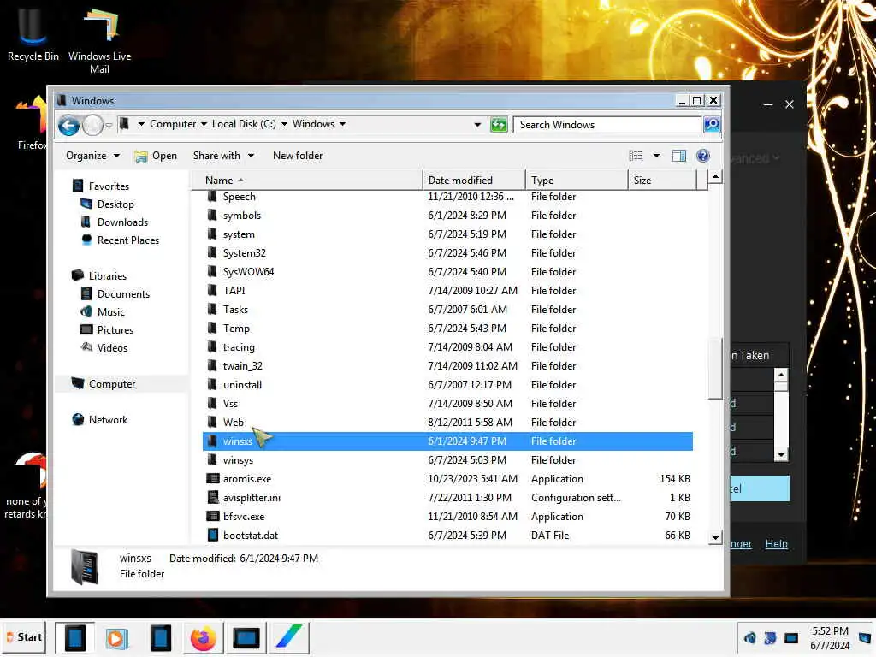The height and width of the screenshot is (657, 876).
Task: Select the Pictures library
Action: point(115,329)
